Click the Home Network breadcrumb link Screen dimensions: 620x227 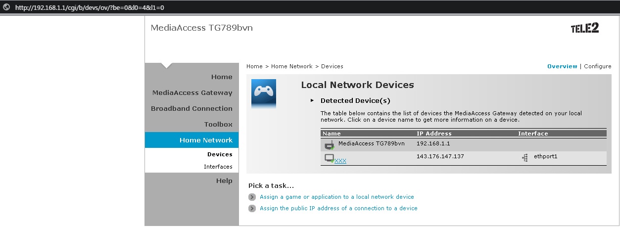[x=292, y=66]
